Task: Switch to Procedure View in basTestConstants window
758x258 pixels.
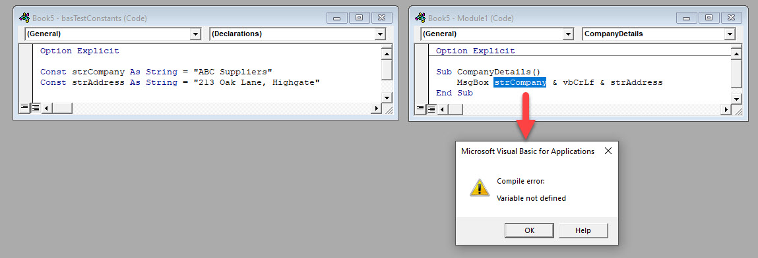Action: [x=24, y=108]
